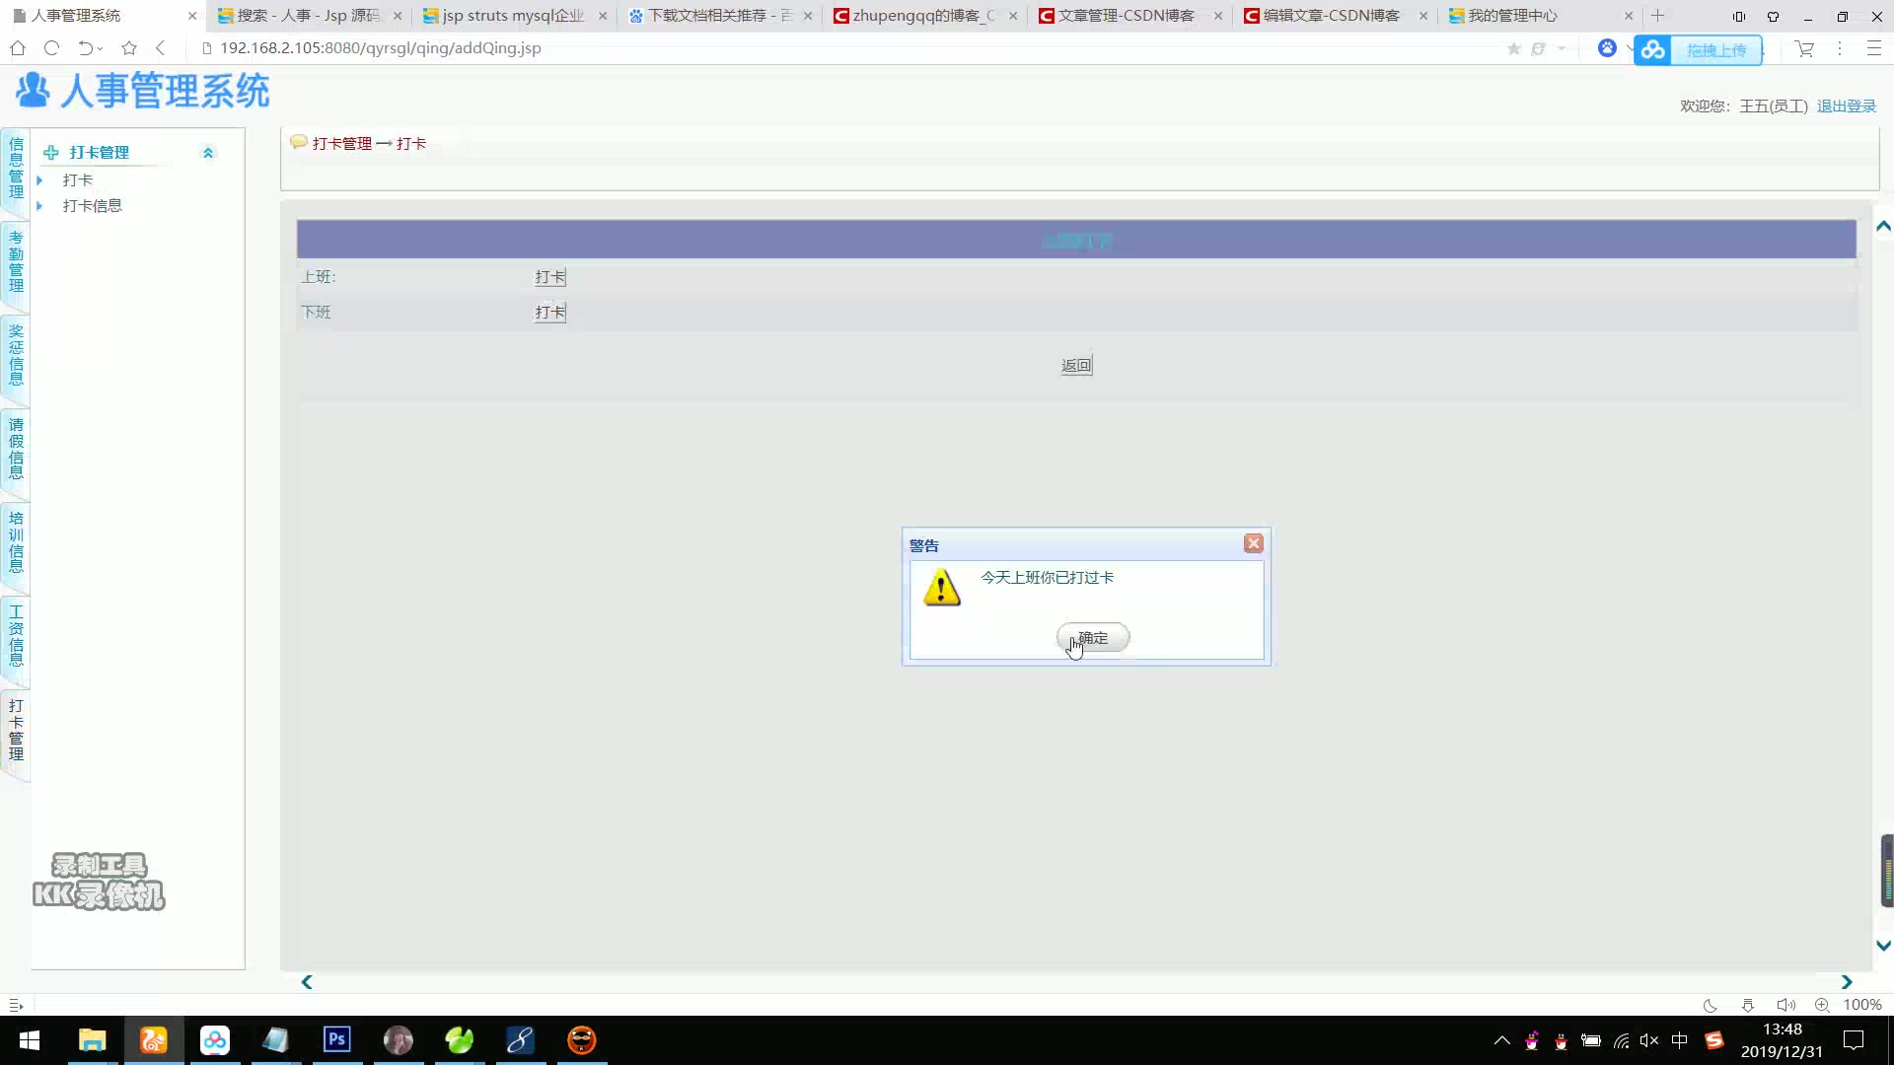This screenshot has width=1894, height=1065.
Task: Open the Windows notification center
Action: pos(1854,1040)
